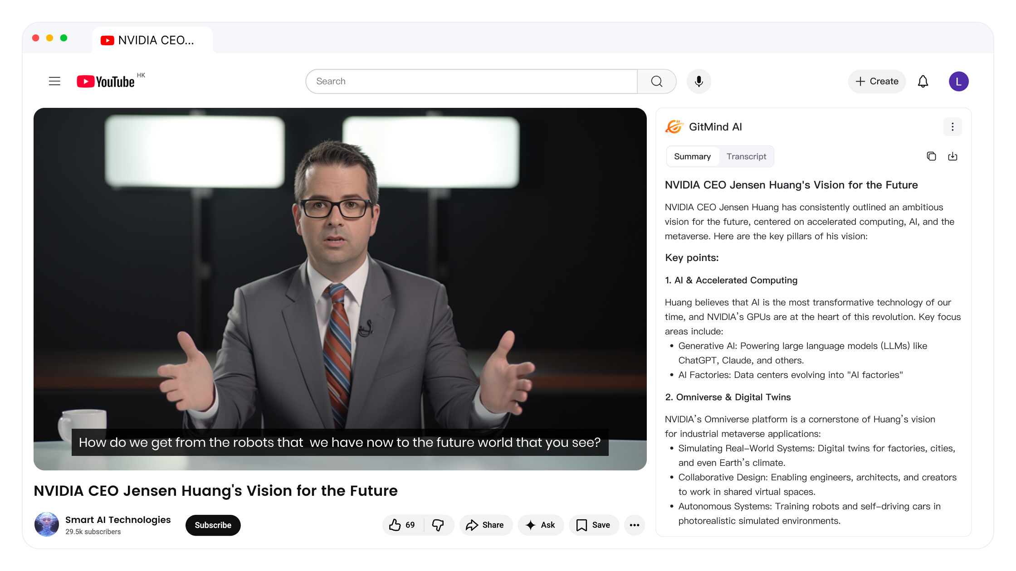Image resolution: width=1016 pixels, height=571 pixels.
Task: Click the Share button
Action: pyautogui.click(x=485, y=525)
